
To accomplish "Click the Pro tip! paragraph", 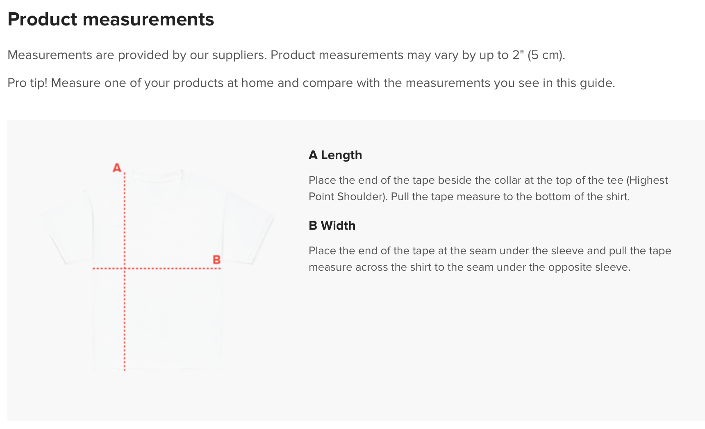I will (311, 83).
